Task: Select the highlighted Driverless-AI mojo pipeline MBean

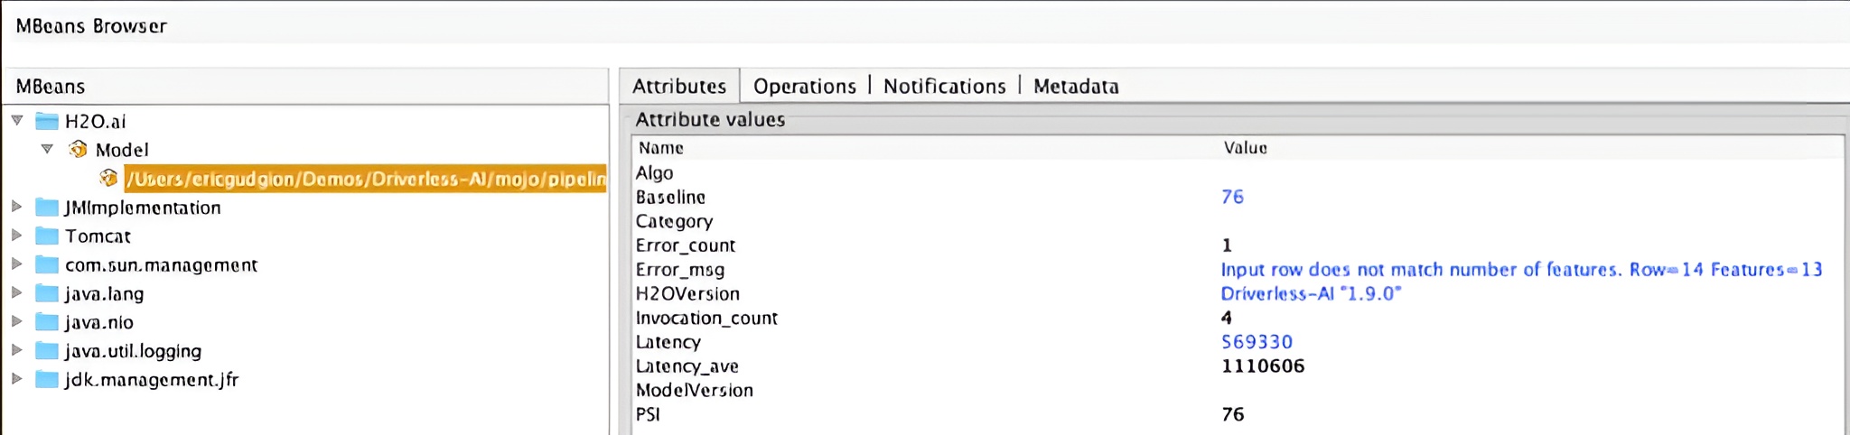Action: (x=366, y=179)
